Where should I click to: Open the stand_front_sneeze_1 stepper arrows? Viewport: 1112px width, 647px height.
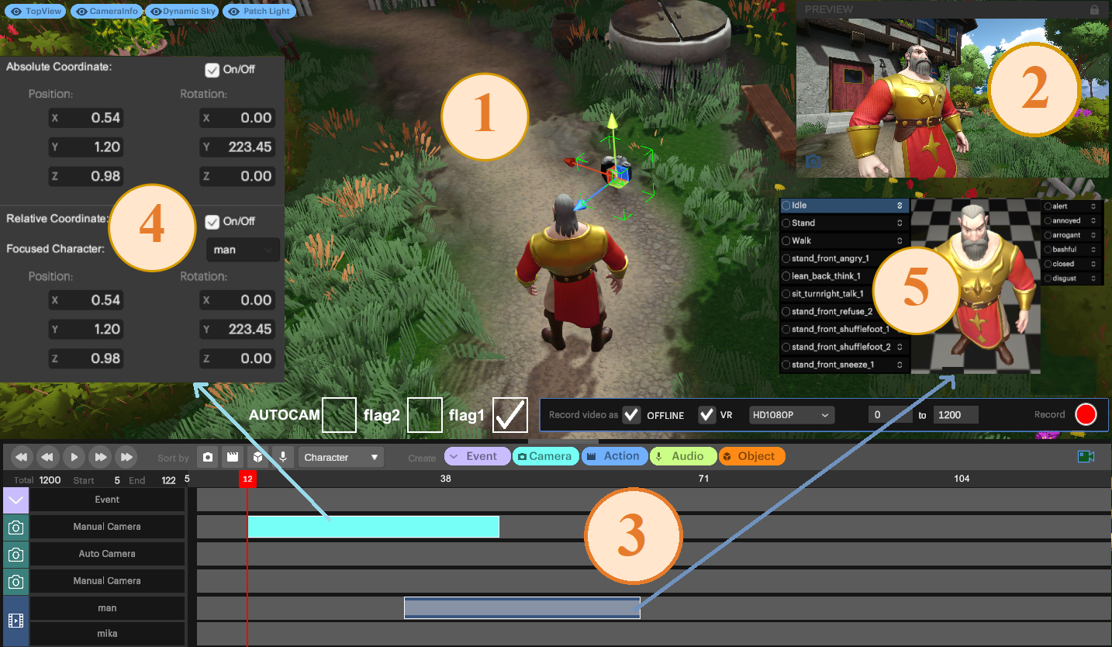(x=900, y=365)
